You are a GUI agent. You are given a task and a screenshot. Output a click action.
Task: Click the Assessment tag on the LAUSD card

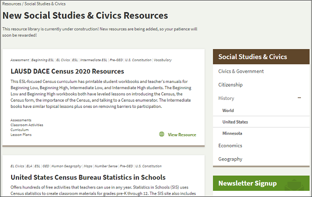(20, 60)
